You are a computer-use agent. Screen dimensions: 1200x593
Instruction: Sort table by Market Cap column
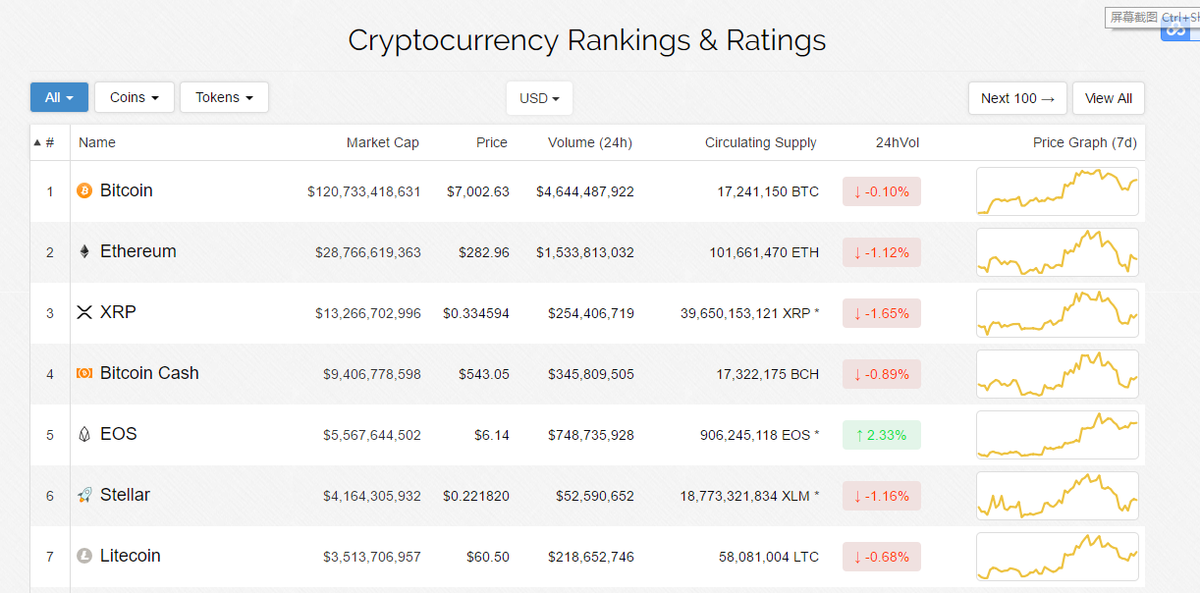[x=382, y=142]
